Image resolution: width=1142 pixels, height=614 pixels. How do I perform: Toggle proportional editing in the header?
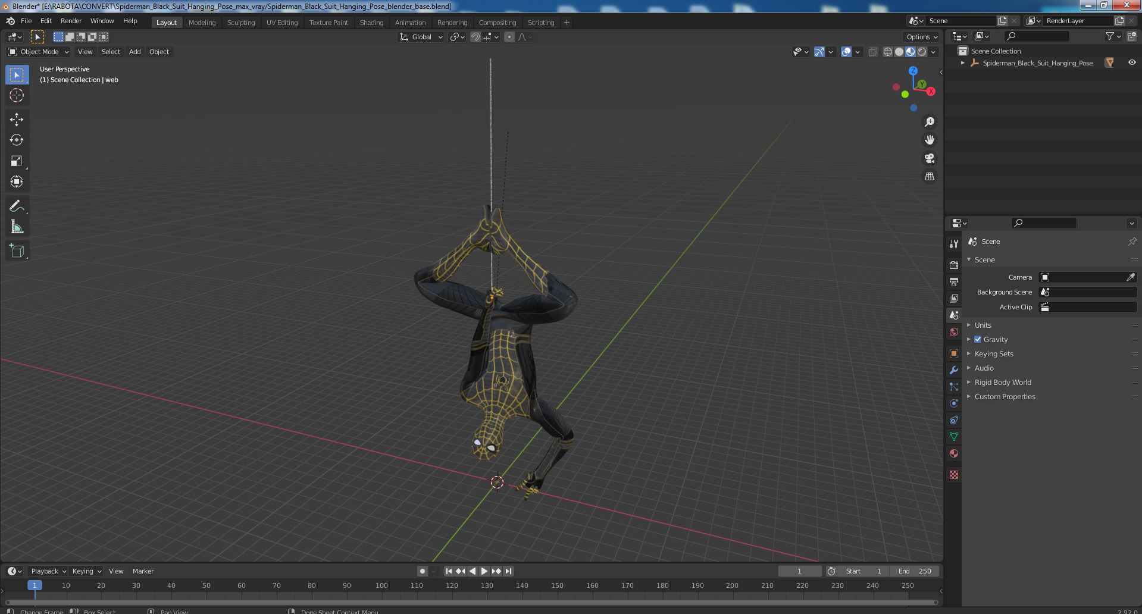[509, 37]
